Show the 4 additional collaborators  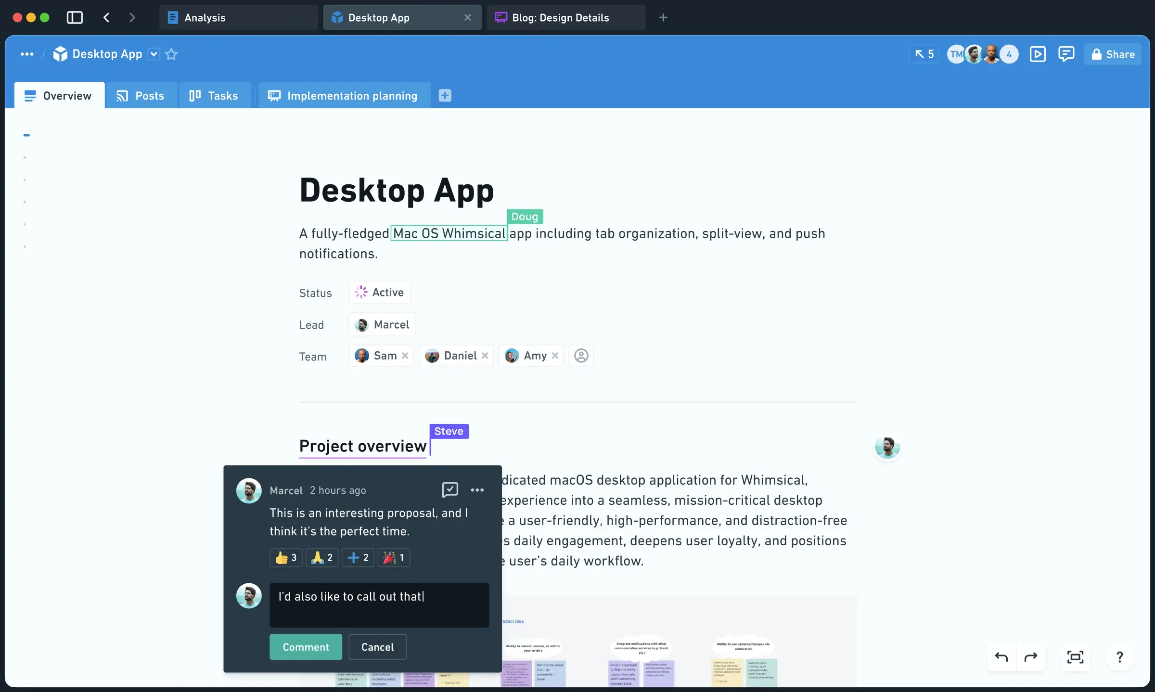pyautogui.click(x=1009, y=54)
